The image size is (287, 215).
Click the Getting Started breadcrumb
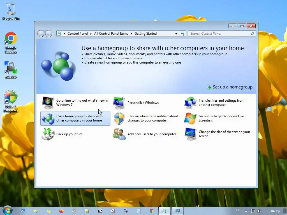(x=145, y=34)
